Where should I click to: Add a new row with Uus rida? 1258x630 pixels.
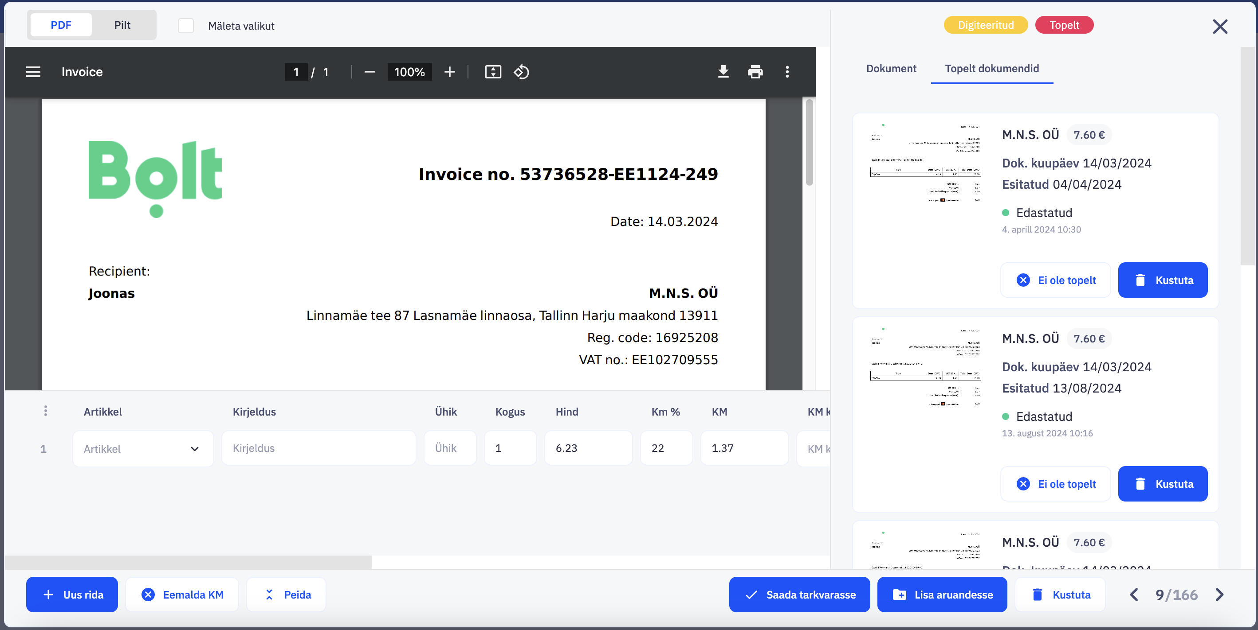click(x=72, y=595)
